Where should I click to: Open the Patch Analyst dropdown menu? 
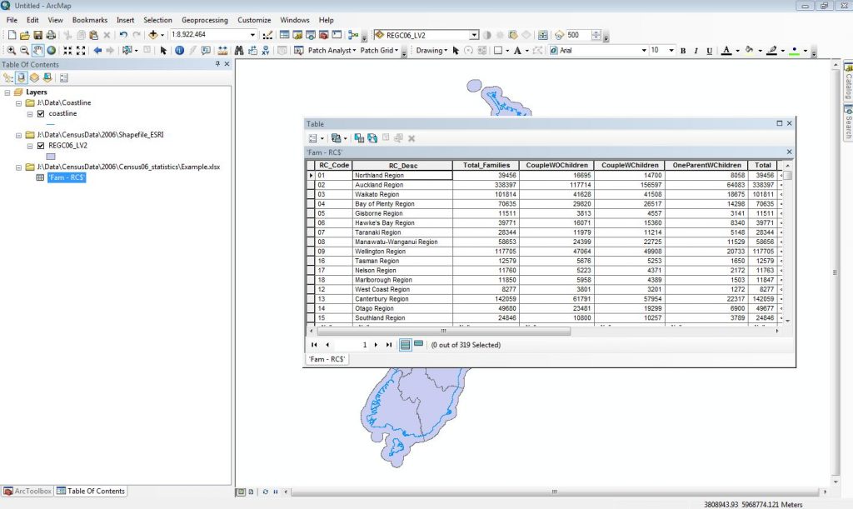tap(332, 51)
